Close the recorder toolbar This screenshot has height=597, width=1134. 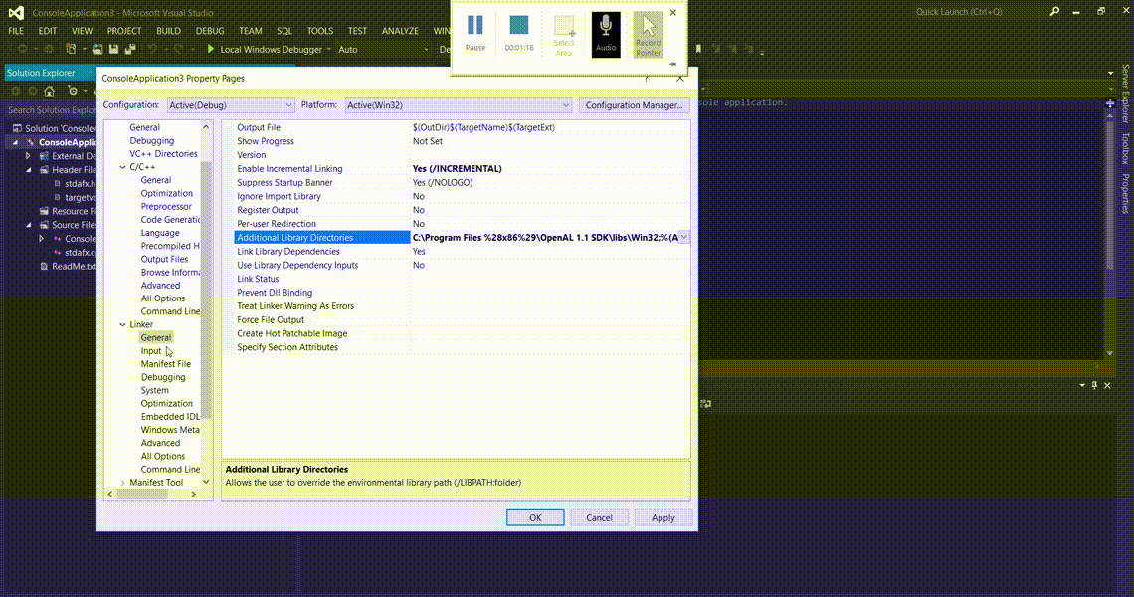[673, 12]
